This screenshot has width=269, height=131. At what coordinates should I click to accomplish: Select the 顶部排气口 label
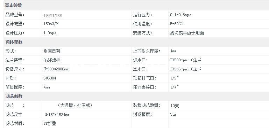coord(145,78)
